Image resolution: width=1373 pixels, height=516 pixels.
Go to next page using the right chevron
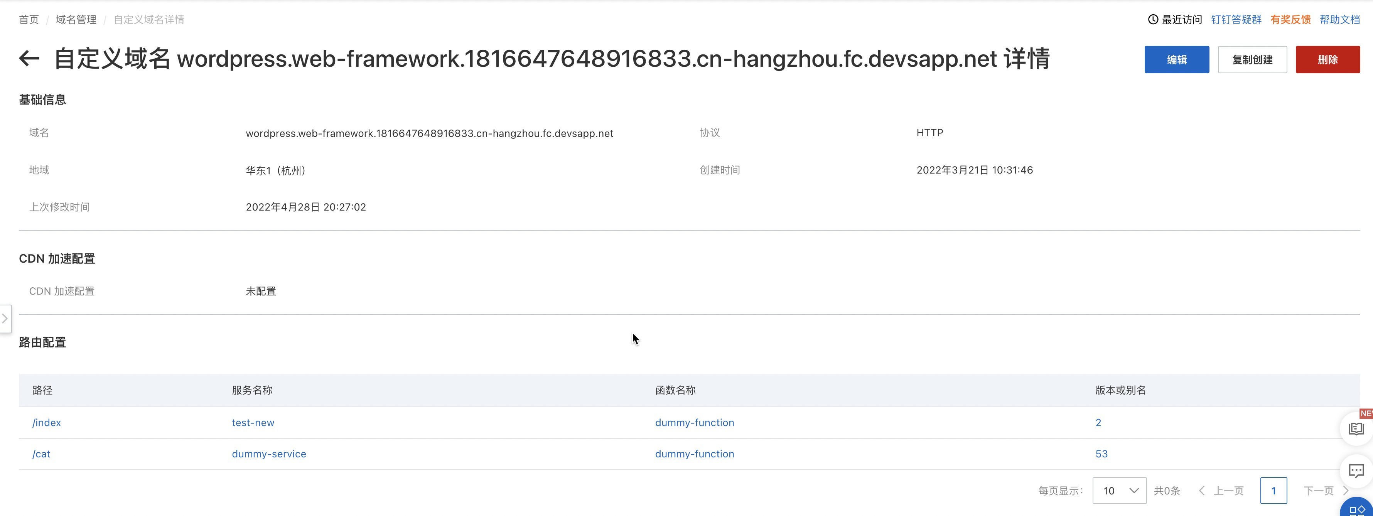1346,491
